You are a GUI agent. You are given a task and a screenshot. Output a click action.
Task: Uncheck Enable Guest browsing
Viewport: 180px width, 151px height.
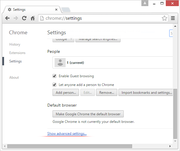[54, 76]
